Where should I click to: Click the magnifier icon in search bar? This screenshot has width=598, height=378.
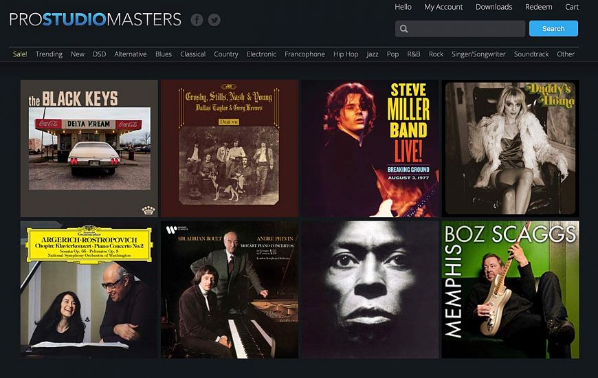point(404,29)
